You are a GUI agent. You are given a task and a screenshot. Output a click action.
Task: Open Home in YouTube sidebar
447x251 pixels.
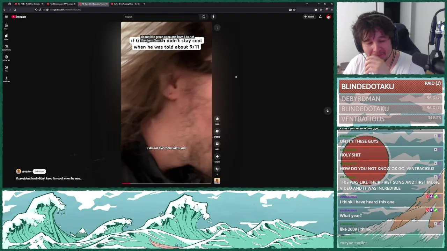pyautogui.click(x=6, y=26)
